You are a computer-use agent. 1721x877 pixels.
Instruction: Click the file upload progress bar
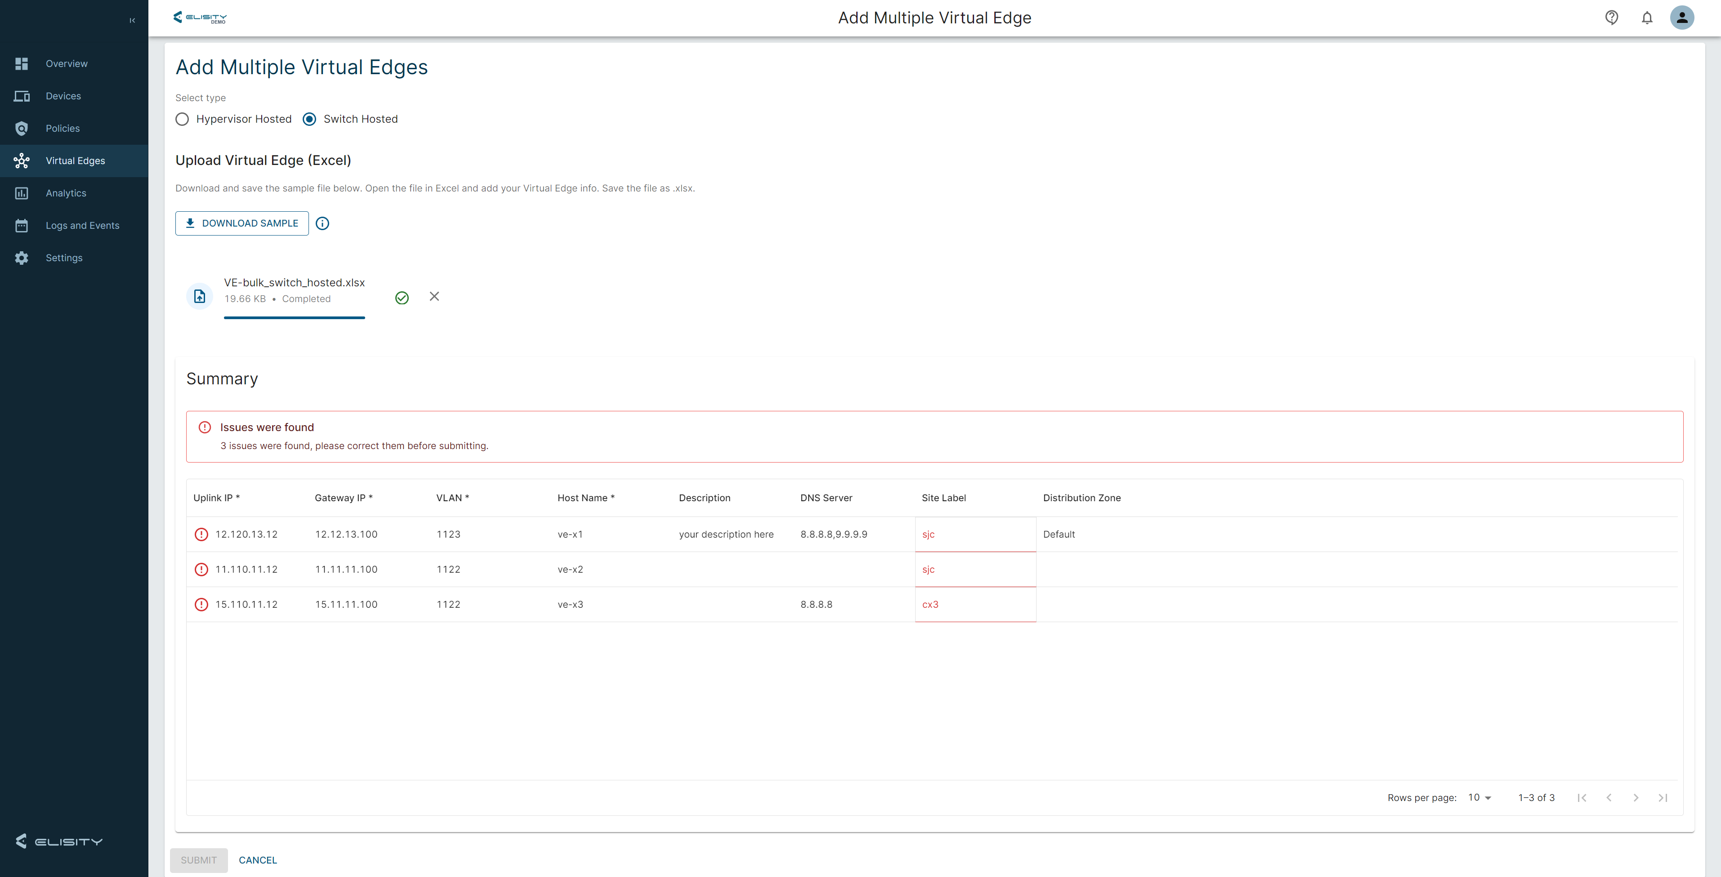294,318
